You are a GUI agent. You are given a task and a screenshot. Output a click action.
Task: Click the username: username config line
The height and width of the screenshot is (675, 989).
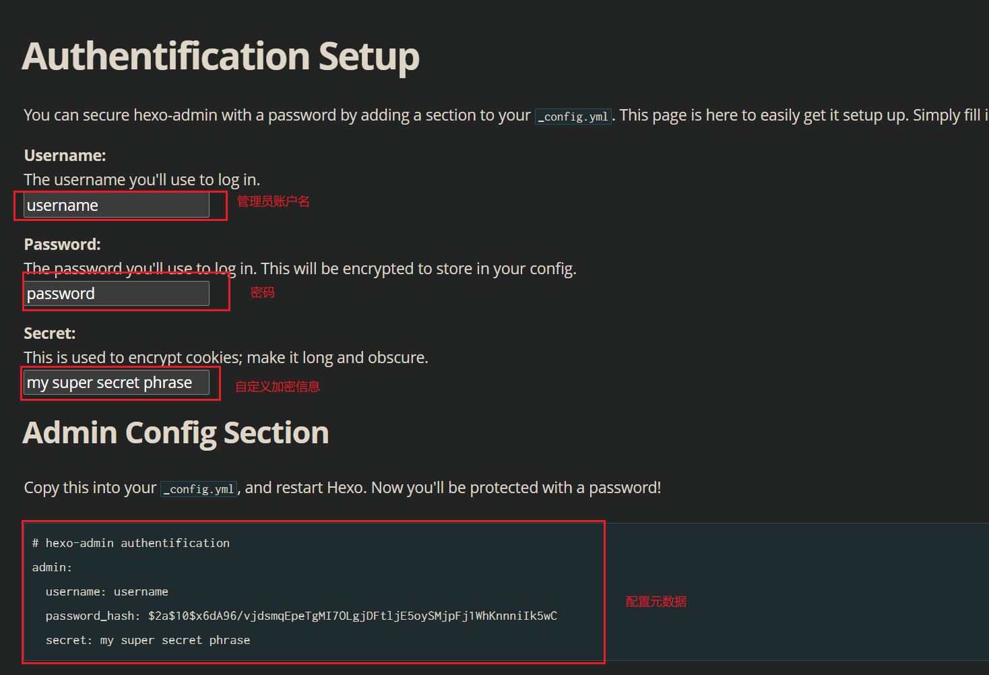click(x=107, y=591)
